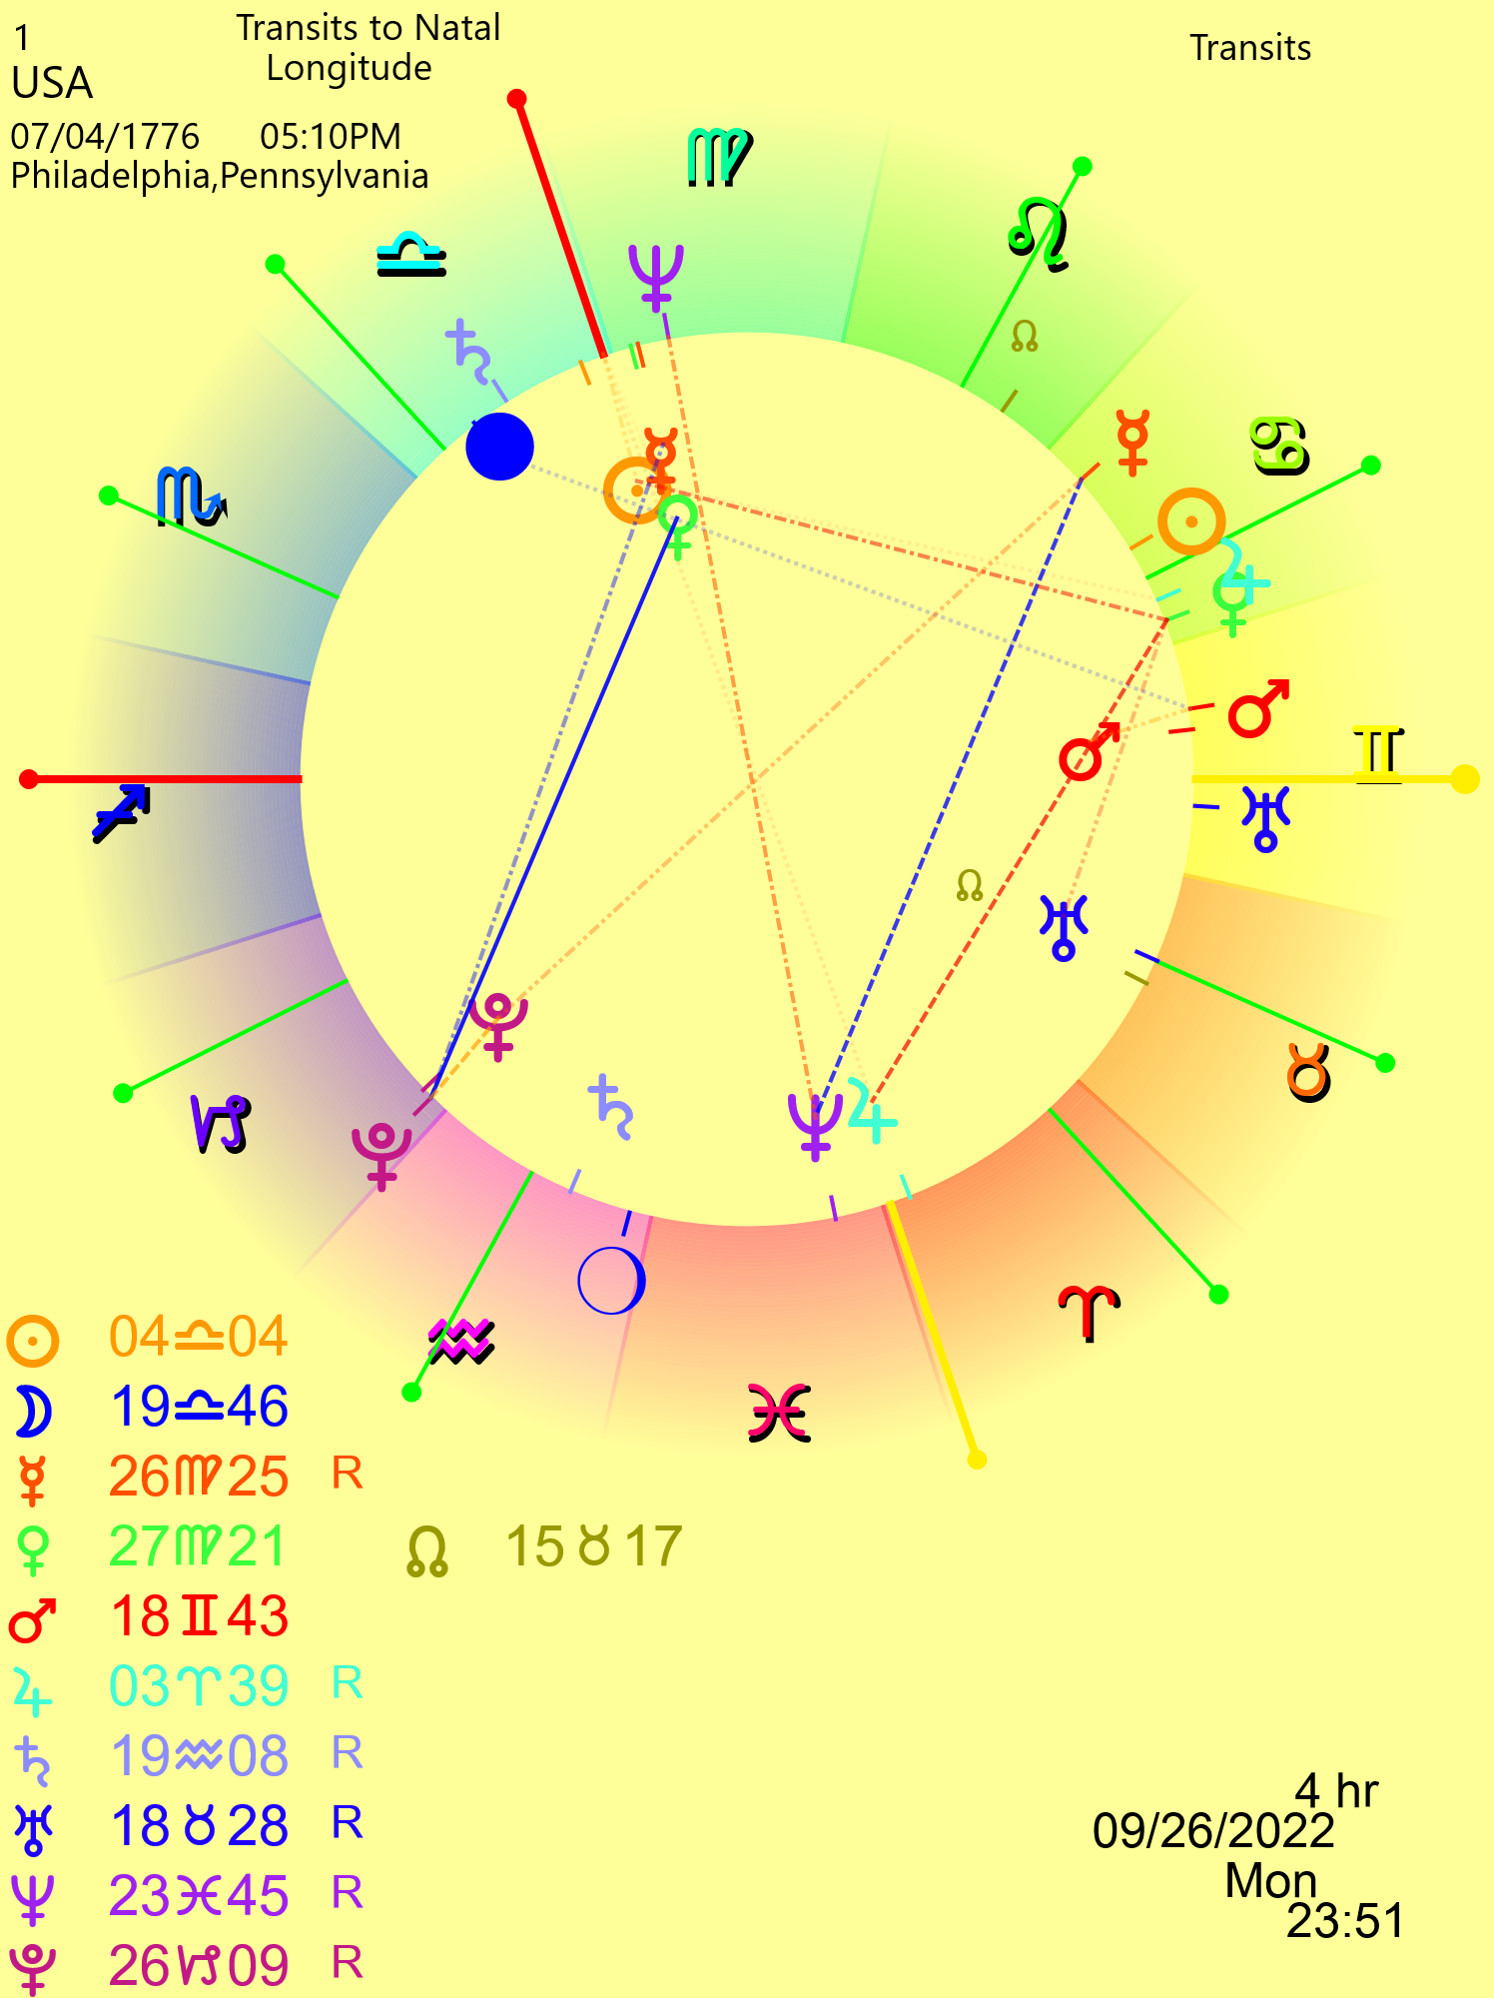
Task: Click the Taurus bull symbol on the ring
Action: click(1308, 1073)
